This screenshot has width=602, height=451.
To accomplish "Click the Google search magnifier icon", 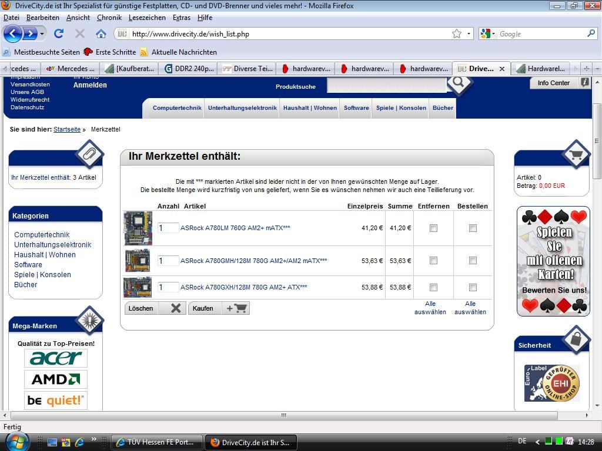I will pos(591,33).
